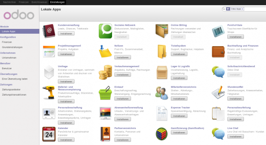The width and height of the screenshot is (266, 145).
Task: Click the Stundenzettel pencil icon
Action: click(x=218, y=92)
